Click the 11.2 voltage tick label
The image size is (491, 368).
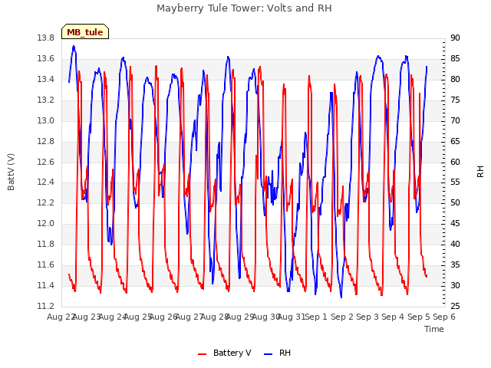point(46,306)
